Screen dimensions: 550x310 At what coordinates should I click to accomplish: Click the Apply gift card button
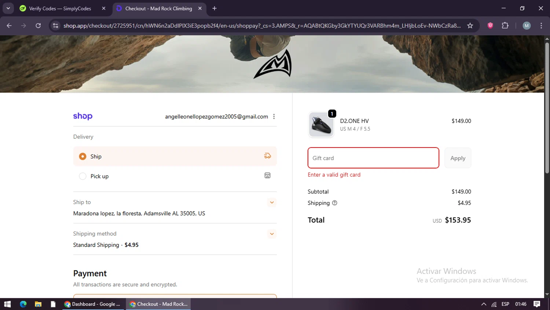[x=458, y=158]
